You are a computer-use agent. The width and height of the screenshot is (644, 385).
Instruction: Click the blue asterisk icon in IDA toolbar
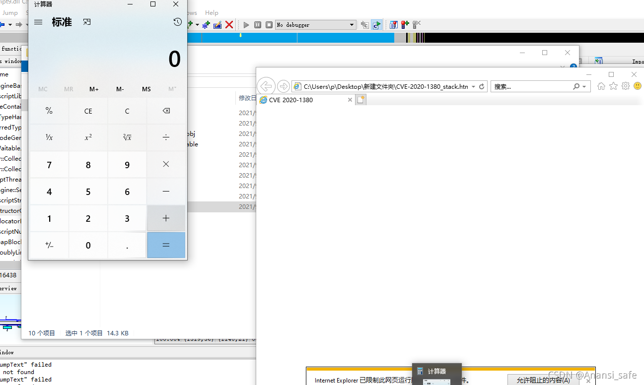coord(206,24)
